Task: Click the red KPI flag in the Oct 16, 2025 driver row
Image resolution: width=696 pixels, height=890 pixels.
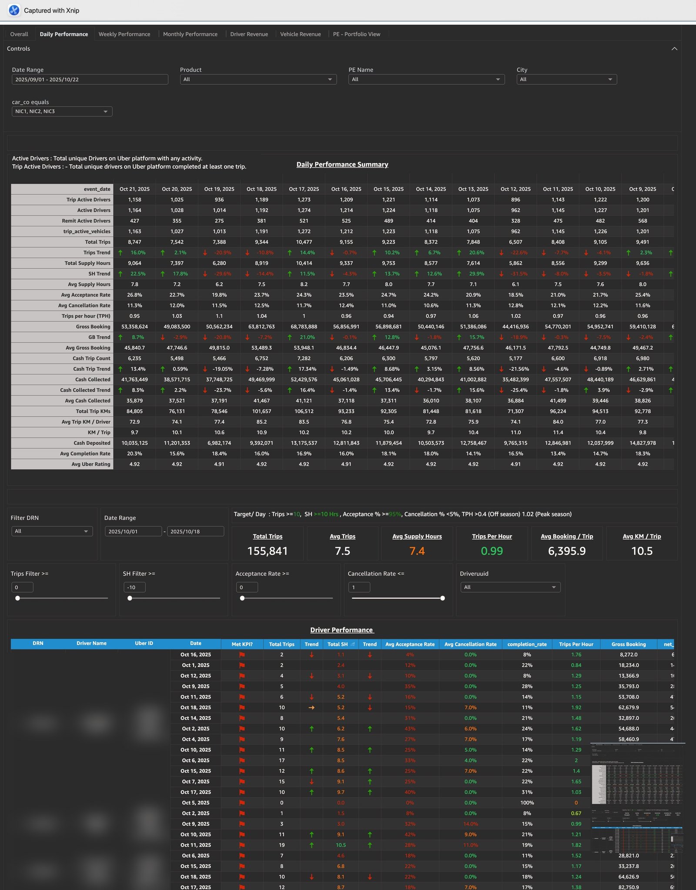Action: pyautogui.click(x=242, y=655)
